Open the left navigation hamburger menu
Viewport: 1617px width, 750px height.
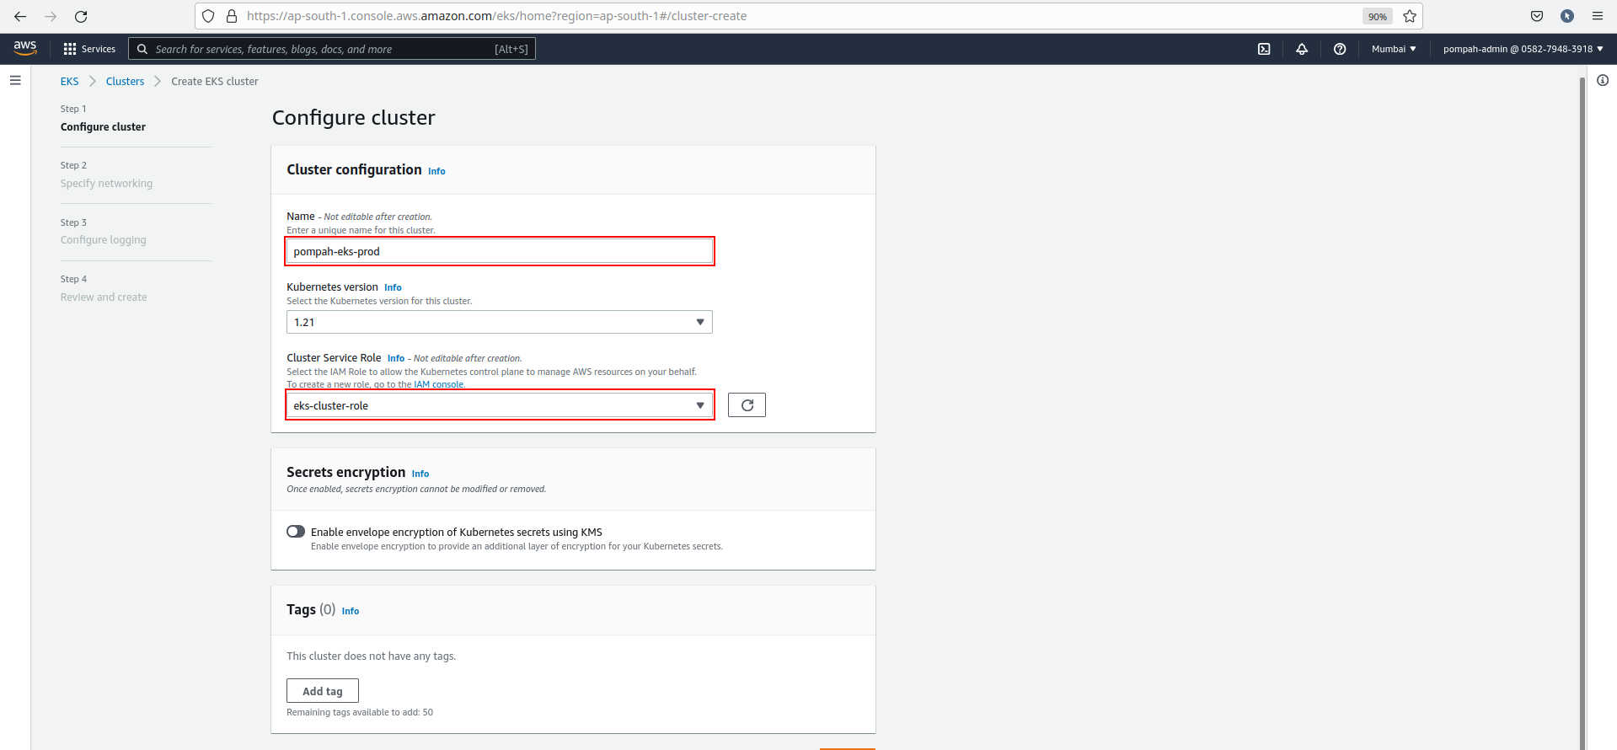[x=15, y=81]
